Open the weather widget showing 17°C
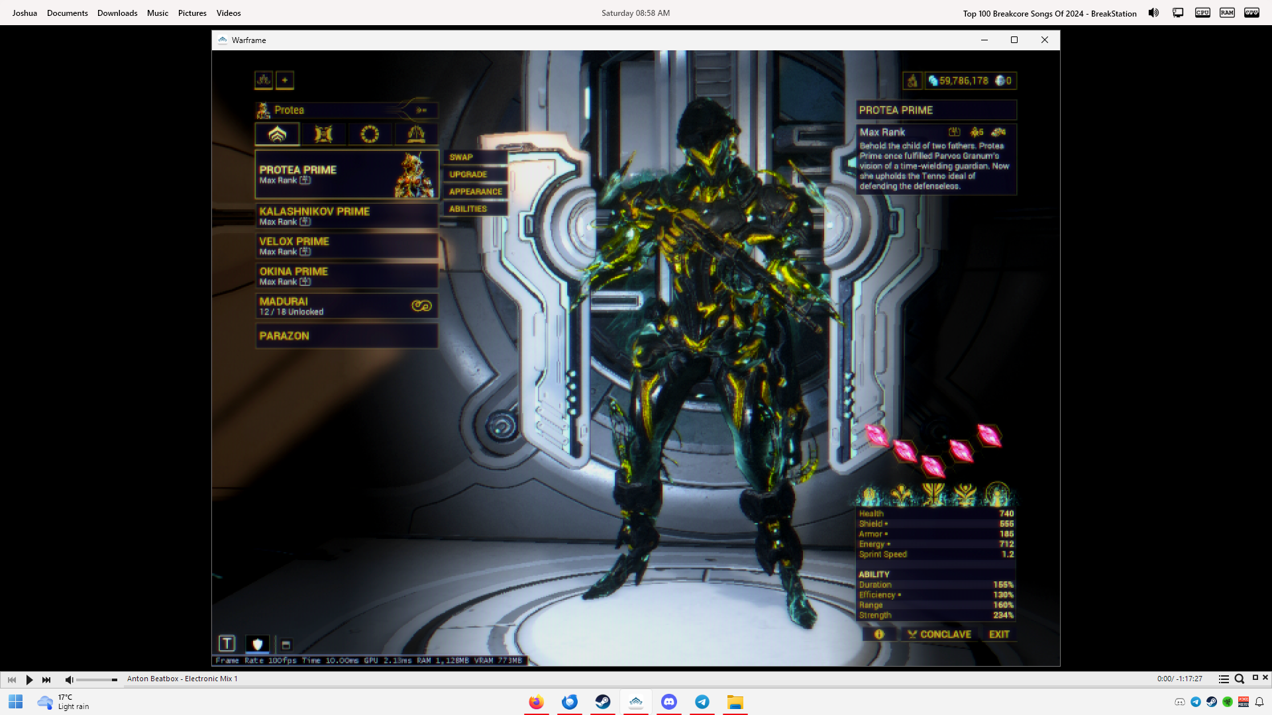1272x715 pixels. pos(64,702)
